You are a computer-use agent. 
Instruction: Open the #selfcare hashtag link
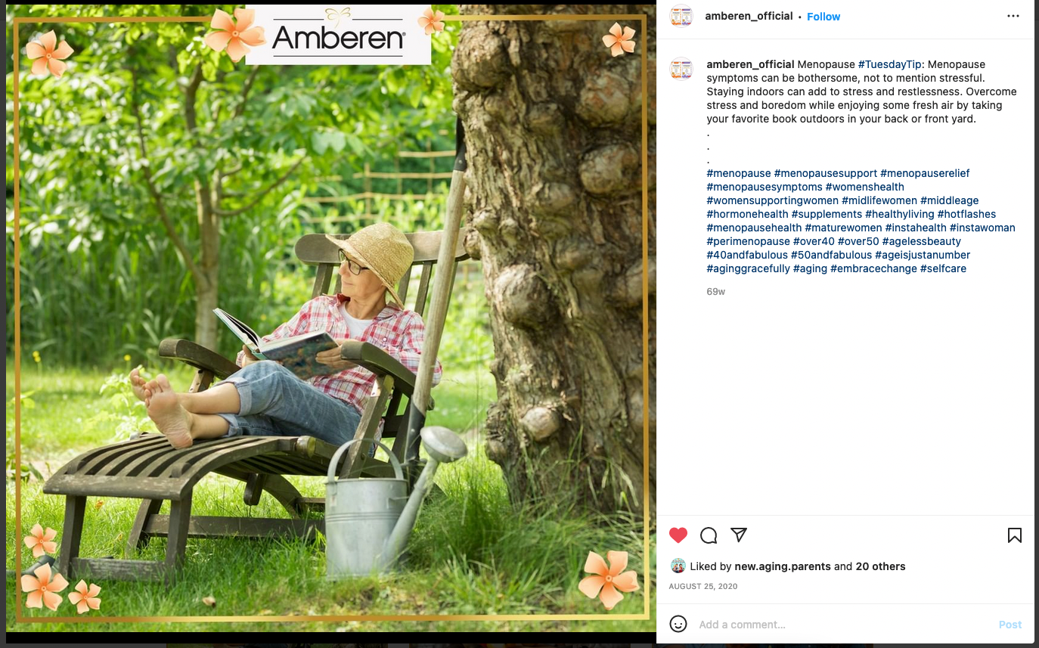943,268
